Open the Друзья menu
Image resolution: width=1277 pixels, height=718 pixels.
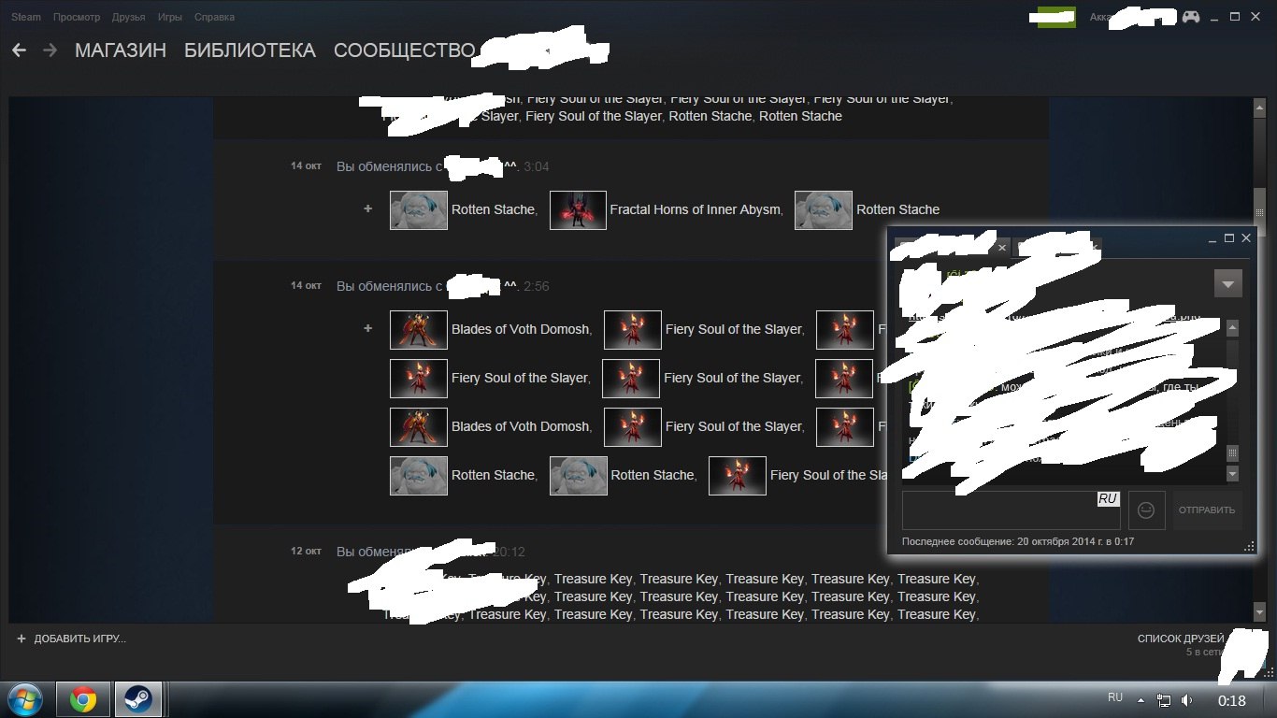128,17
